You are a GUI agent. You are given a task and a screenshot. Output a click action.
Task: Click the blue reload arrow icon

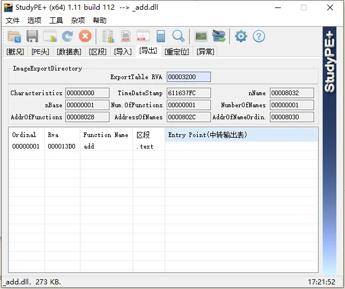click(x=67, y=36)
